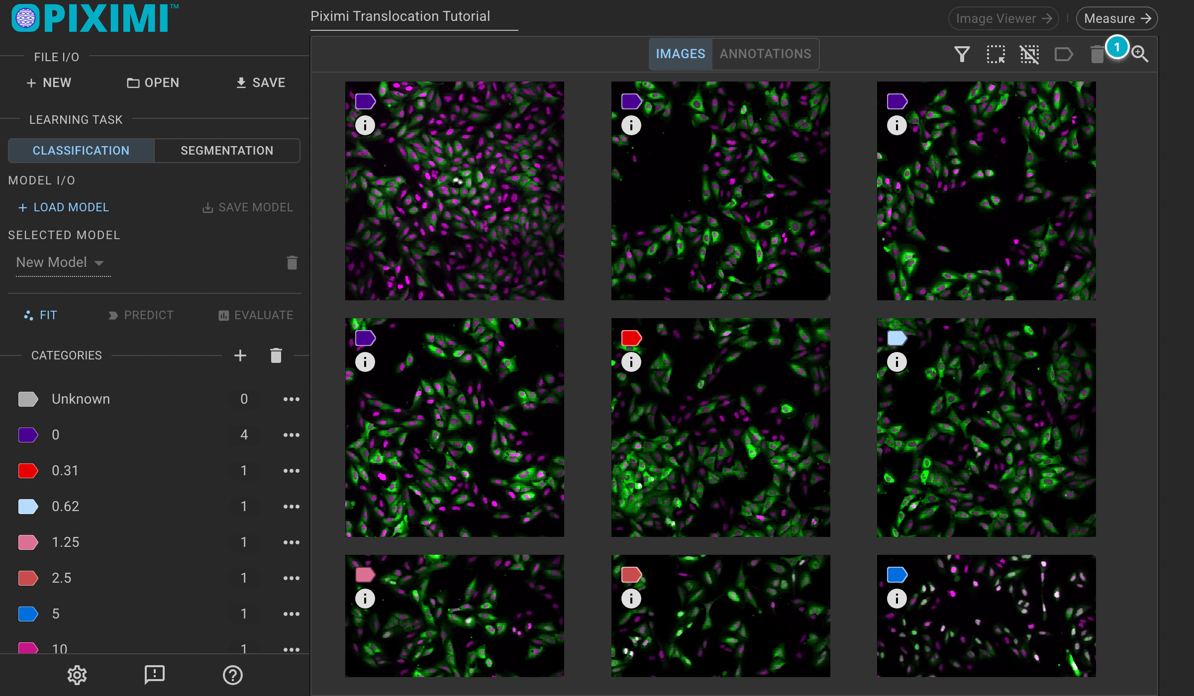1194x696 pixels.
Task: Open options menu for category 5
Action: click(x=291, y=614)
